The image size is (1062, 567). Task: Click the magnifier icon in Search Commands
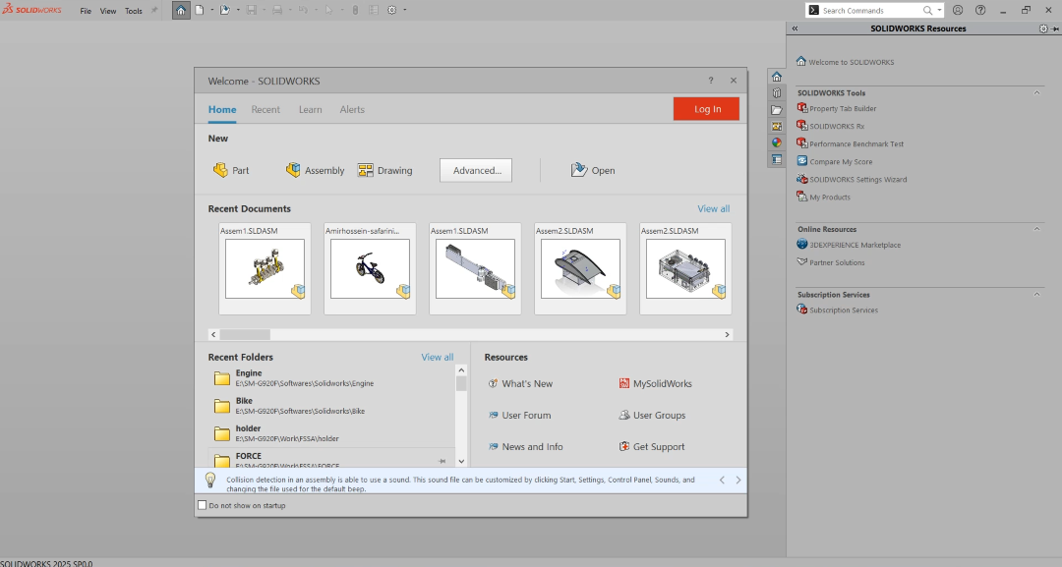point(928,10)
